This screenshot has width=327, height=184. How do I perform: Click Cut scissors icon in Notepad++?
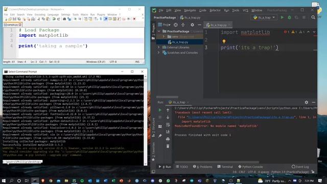tap(39, 19)
